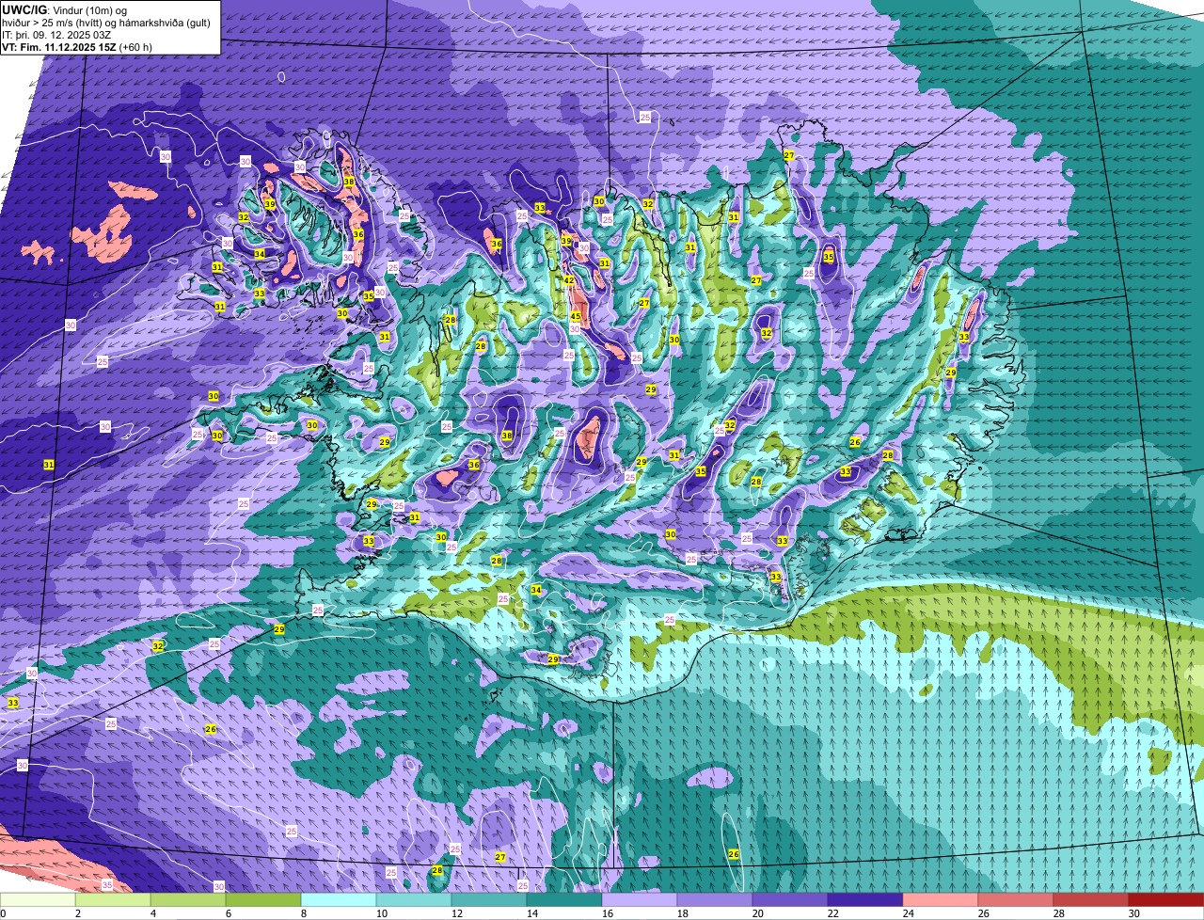Click the legend scale number 2

[77, 913]
